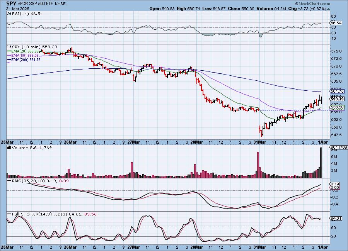Screen dimensions: 348x251
Task: Click the 8611769 flag on the volume scale
Action: click(x=339, y=147)
